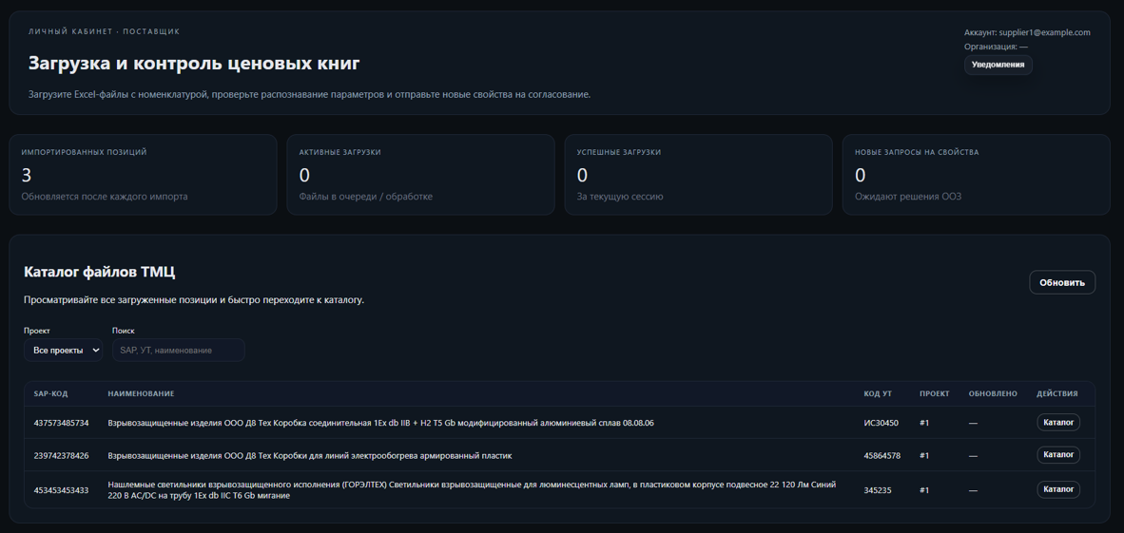Click the SAP-код column header
Screen dimensions: 1124x533
(x=50, y=393)
